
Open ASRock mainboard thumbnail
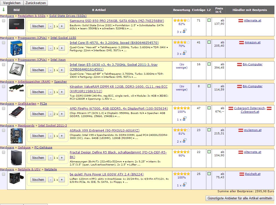(x=16, y=136)
